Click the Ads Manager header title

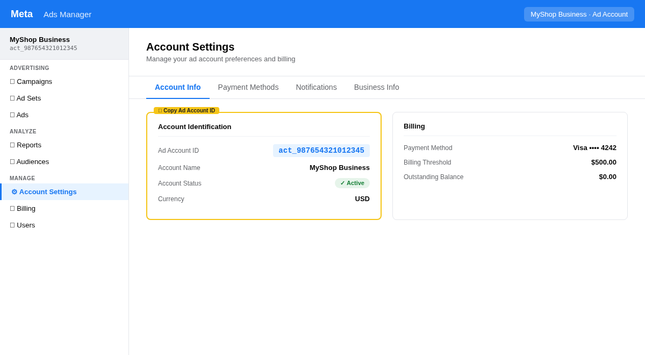pyautogui.click(x=68, y=14)
